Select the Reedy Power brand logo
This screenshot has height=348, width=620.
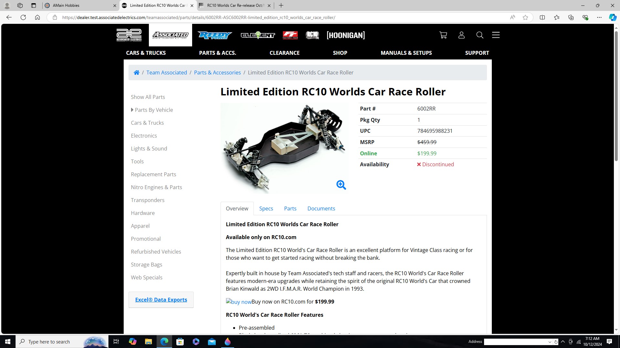click(x=215, y=35)
